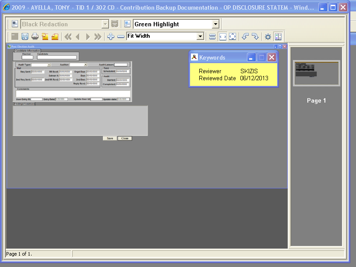Zoom in with the plus icon
The width and height of the screenshot is (356, 267).
click(x=111, y=36)
